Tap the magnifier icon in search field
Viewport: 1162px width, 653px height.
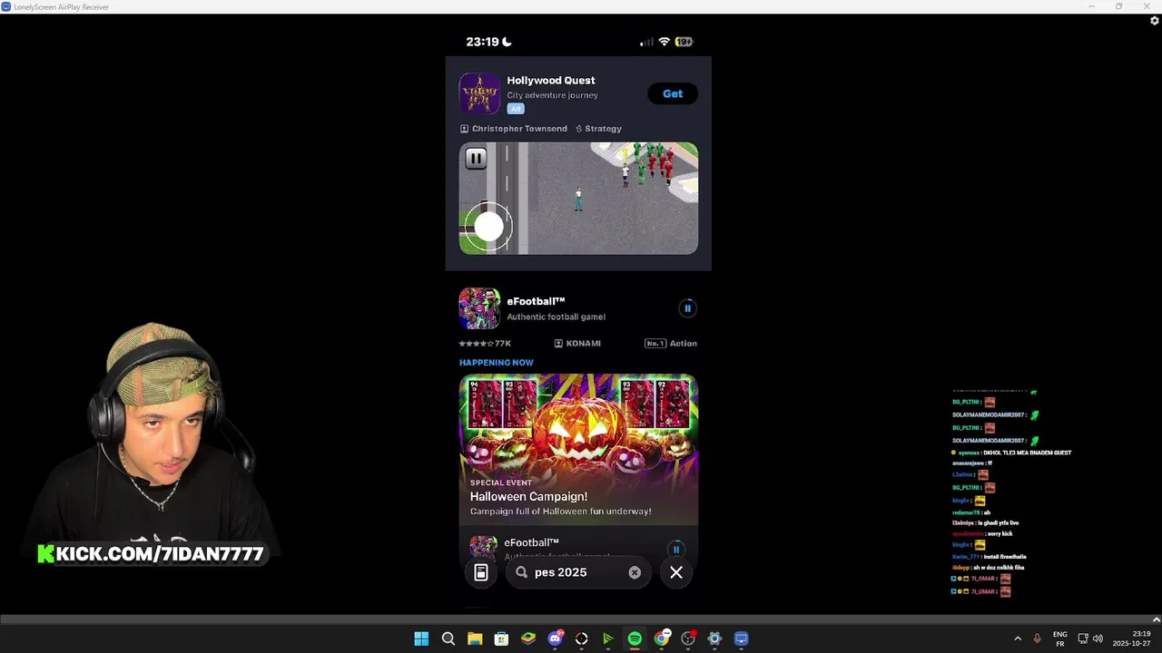coord(522,572)
